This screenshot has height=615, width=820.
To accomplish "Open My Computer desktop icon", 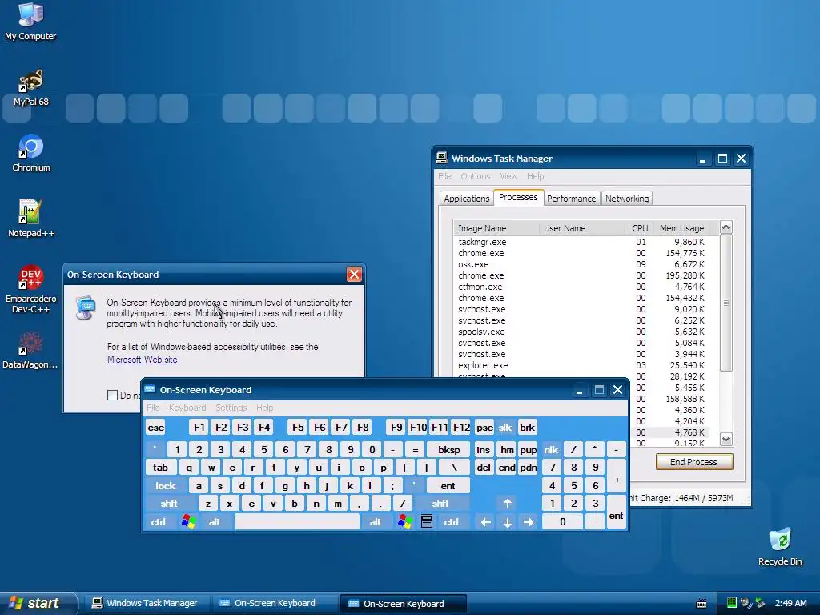I will (x=30, y=21).
